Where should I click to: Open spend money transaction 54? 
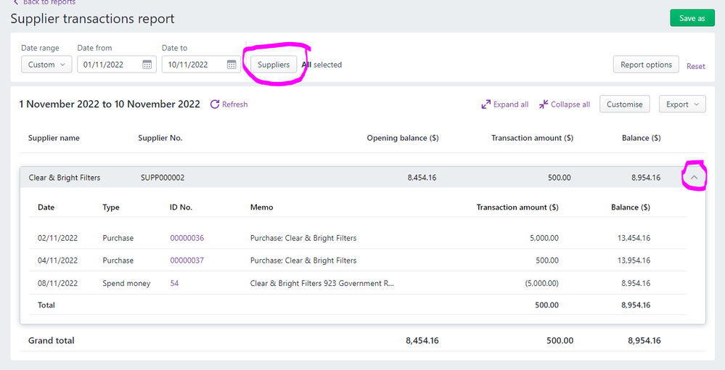click(174, 283)
